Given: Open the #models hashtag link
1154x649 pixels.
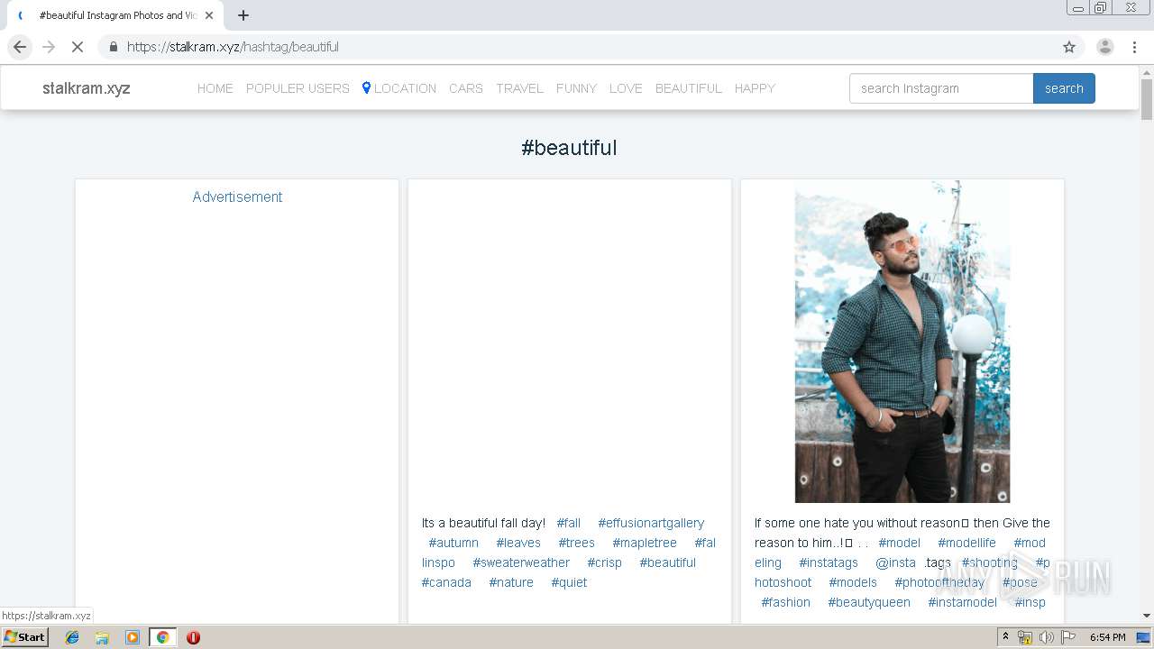Looking at the screenshot, I should click(853, 582).
